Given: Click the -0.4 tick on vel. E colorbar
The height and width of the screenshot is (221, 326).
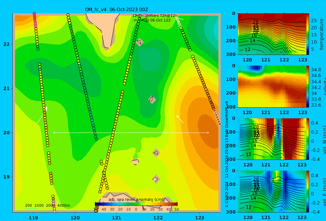Looking at the screenshot, I should pyautogui.click(x=315, y=212).
